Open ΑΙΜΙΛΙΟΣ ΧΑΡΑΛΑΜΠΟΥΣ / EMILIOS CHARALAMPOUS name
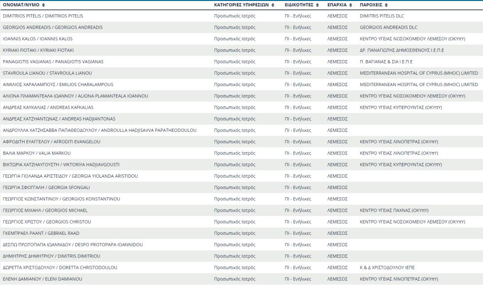 pyautogui.click(x=58, y=84)
